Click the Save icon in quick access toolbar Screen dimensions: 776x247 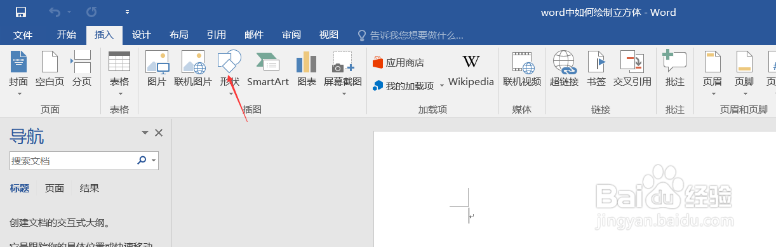click(x=21, y=12)
